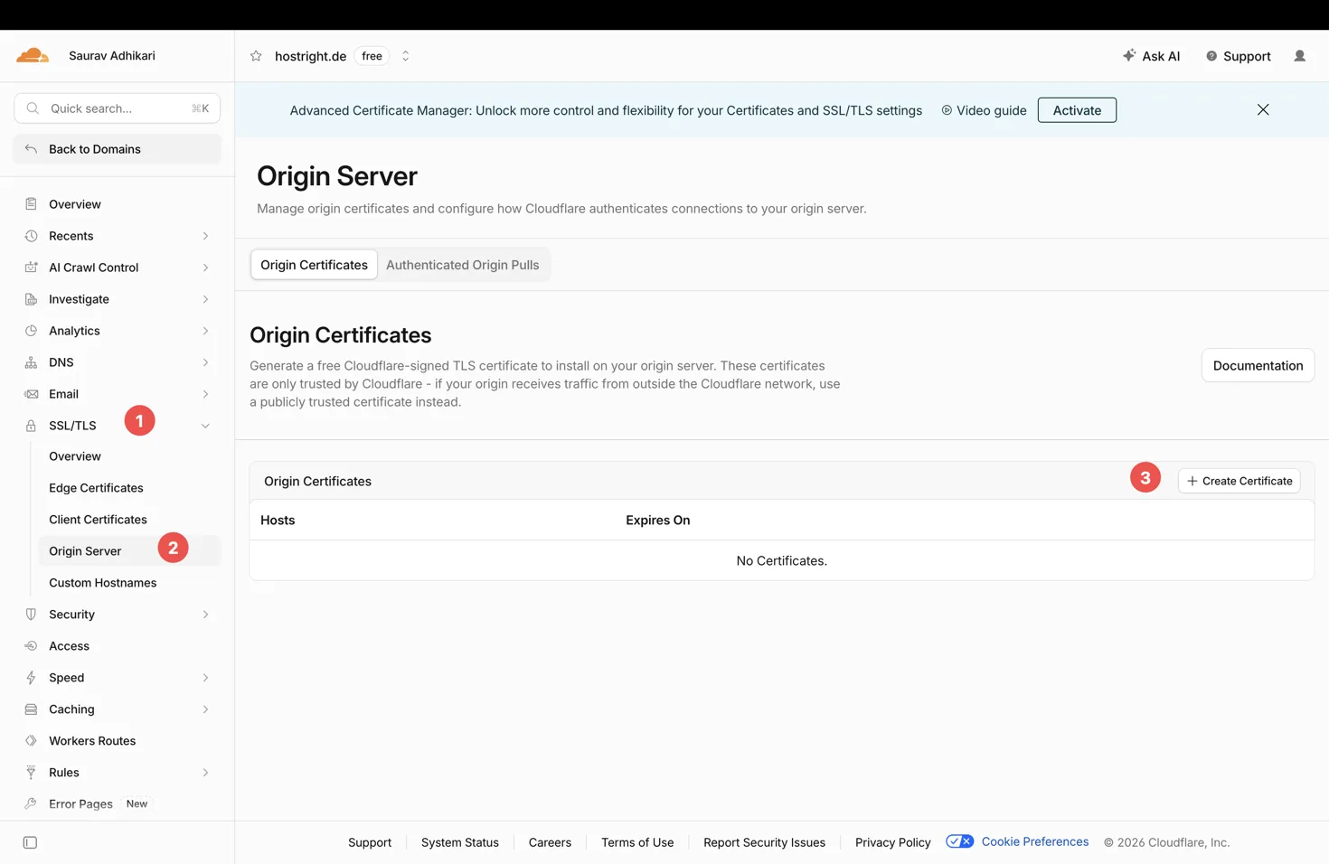The height and width of the screenshot is (864, 1329).
Task: Open System Status footer link
Action: 460,842
